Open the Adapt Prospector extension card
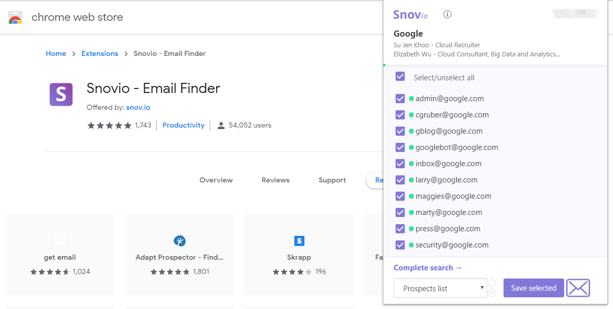The height and width of the screenshot is (309, 613). (179, 255)
